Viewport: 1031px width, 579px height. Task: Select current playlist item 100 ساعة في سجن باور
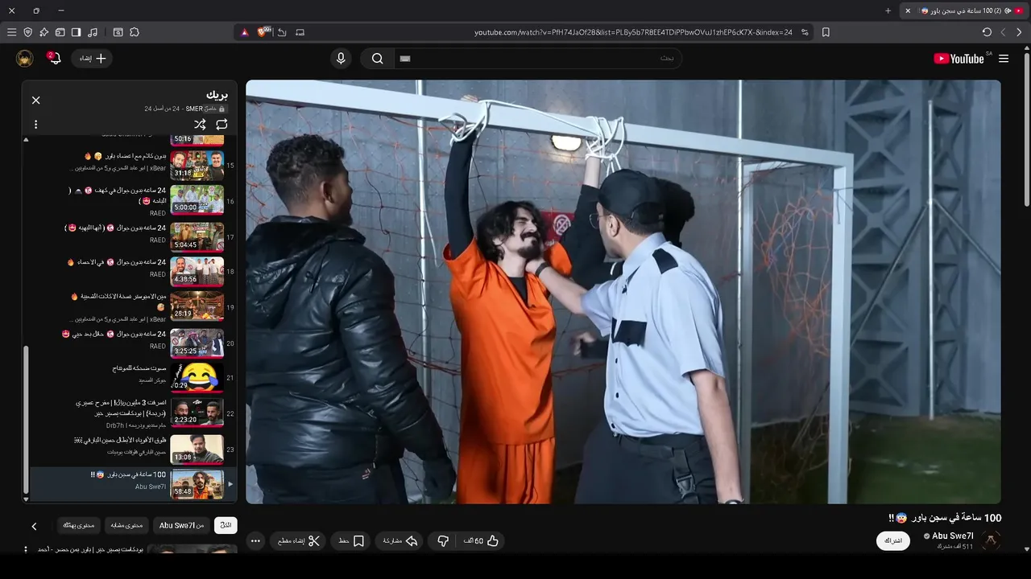pos(133,483)
